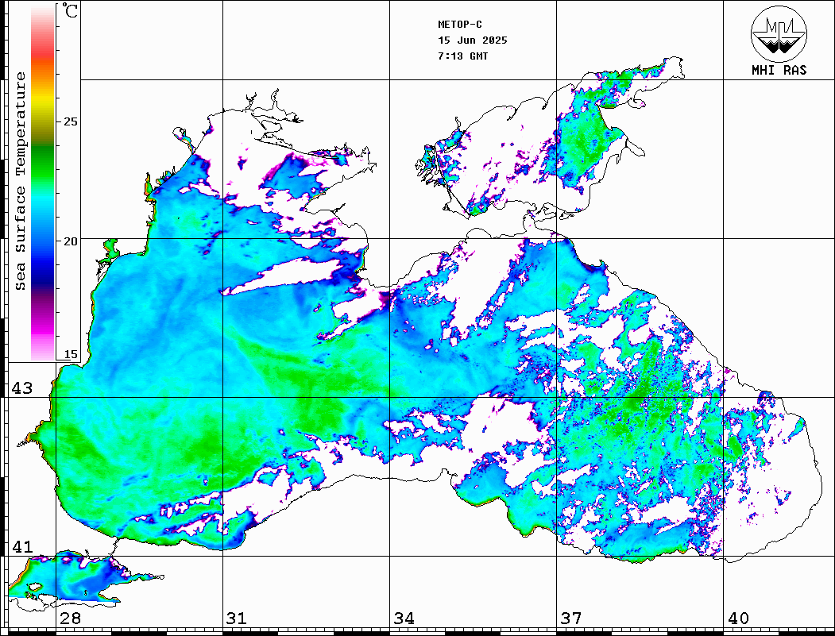Click the '15' value on temperature scale
Viewport: 835px width, 636px height.
click(x=70, y=354)
